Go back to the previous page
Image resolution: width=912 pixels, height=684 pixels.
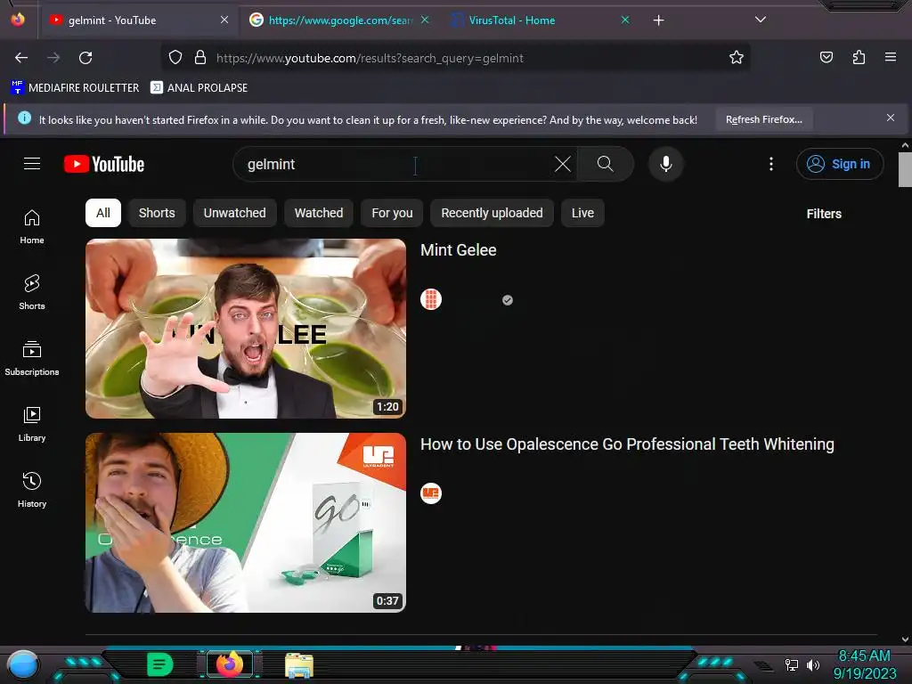pyautogui.click(x=21, y=58)
